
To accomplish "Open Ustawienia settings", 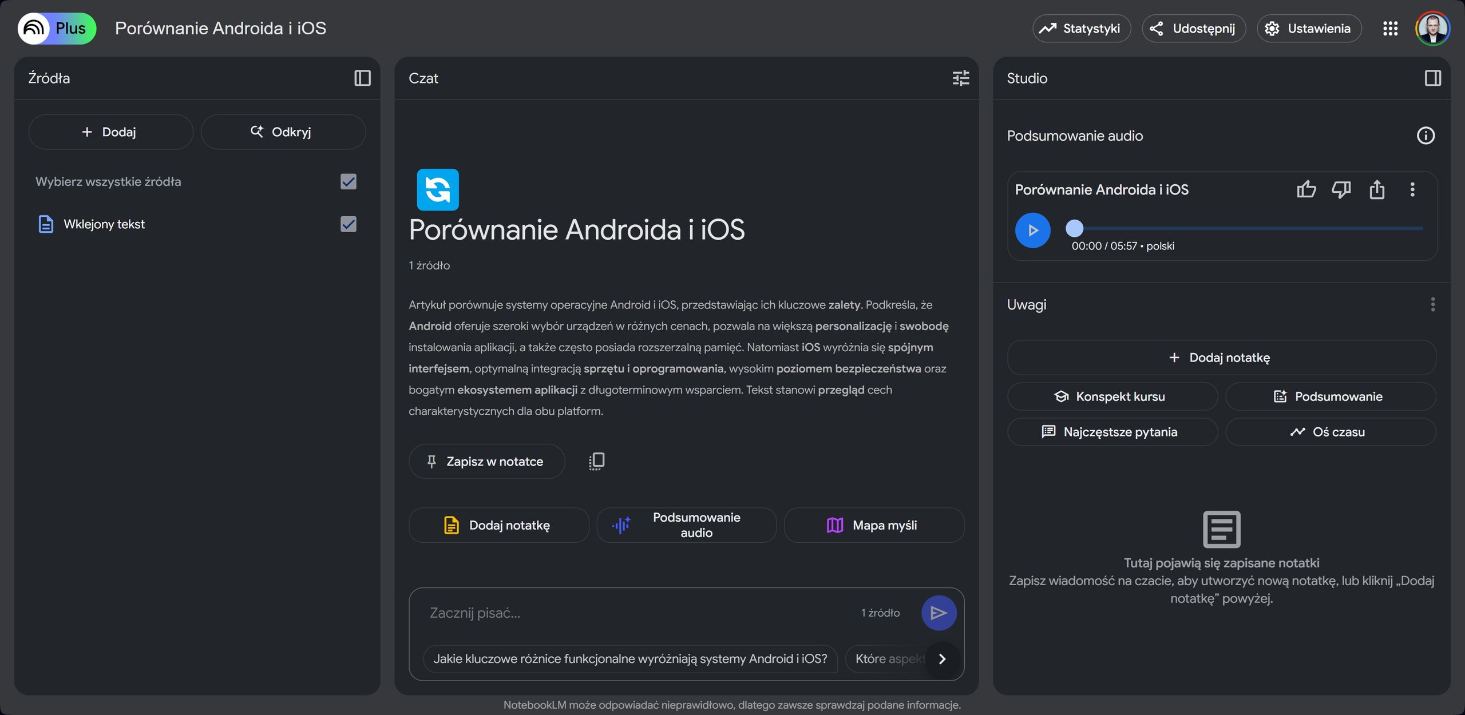I will (1309, 29).
